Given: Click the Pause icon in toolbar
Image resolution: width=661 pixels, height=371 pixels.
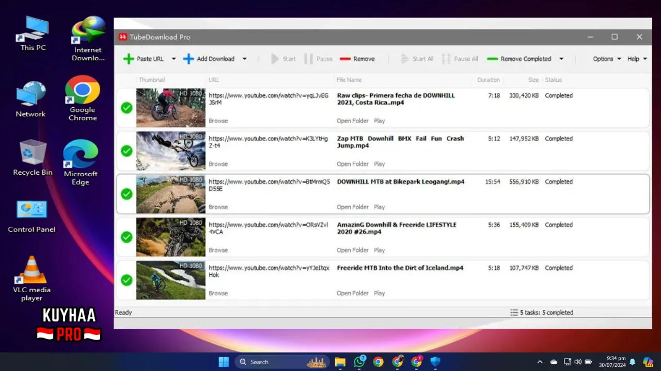Looking at the screenshot, I should tap(308, 59).
